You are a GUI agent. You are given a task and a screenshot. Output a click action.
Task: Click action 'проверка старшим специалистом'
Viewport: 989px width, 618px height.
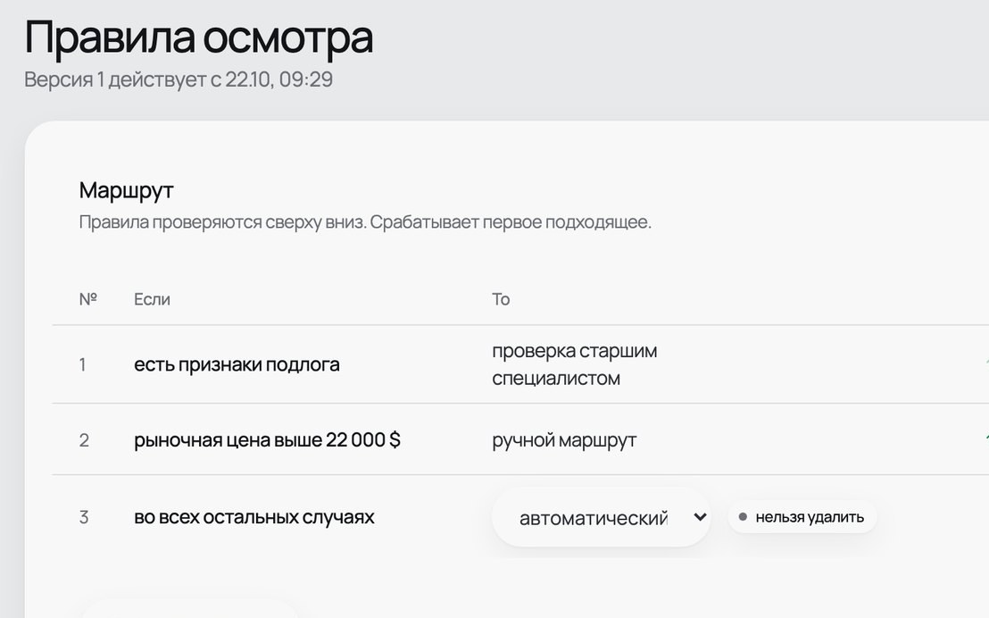click(575, 364)
